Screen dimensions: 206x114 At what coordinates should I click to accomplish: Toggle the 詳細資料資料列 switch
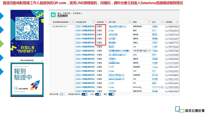pos(85,94)
